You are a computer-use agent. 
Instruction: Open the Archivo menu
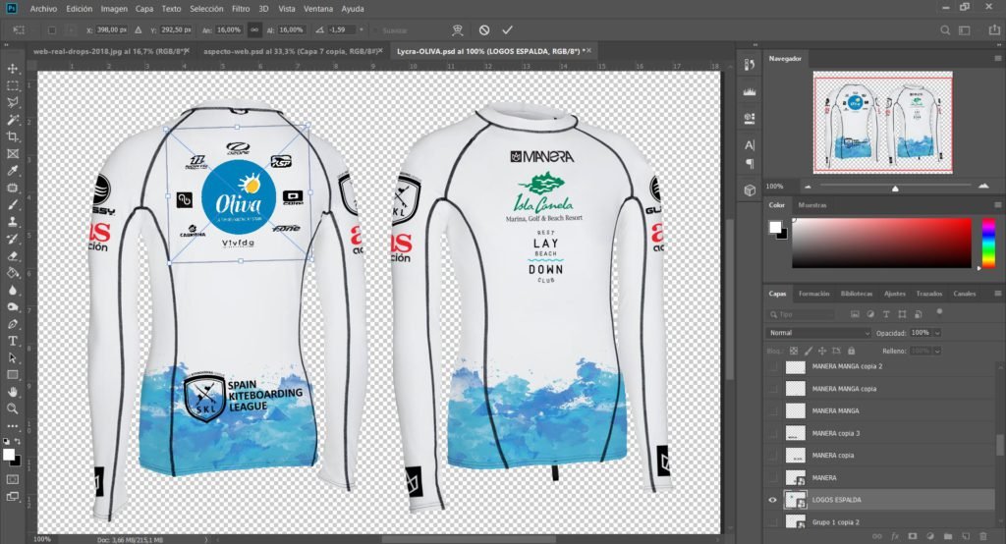click(43, 9)
